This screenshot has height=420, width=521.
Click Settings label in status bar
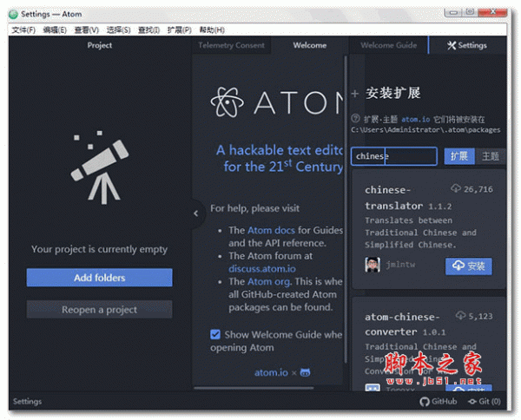27,402
